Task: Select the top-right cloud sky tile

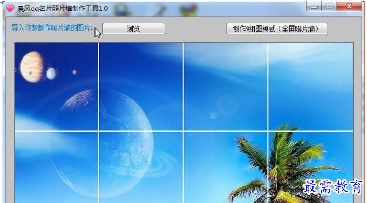Action: 311,86
